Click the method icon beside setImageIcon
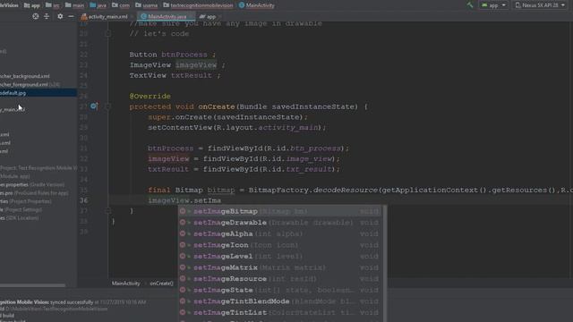The width and height of the screenshot is (573, 322). point(183,245)
